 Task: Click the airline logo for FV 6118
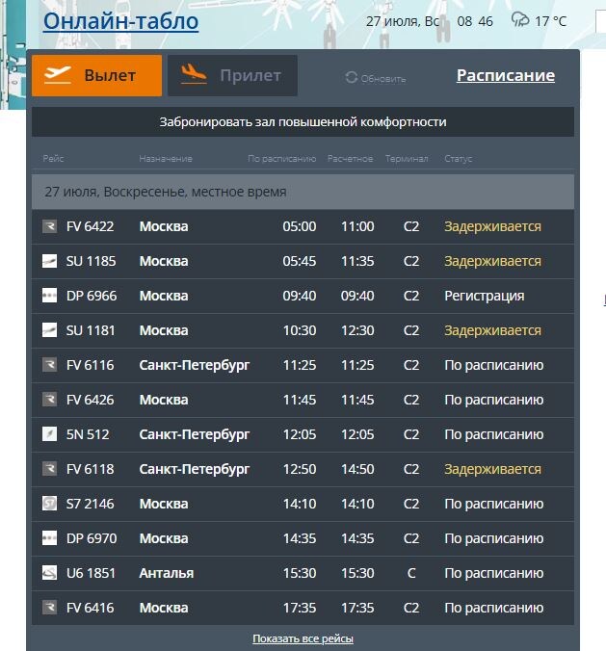pyautogui.click(x=49, y=469)
